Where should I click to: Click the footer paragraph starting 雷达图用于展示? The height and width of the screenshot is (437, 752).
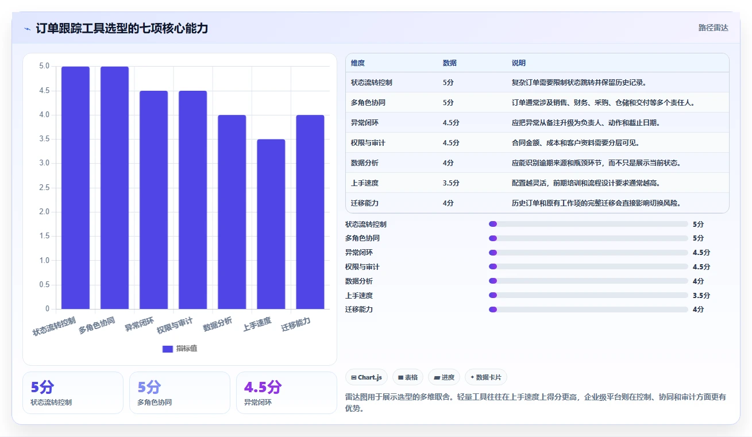click(535, 403)
